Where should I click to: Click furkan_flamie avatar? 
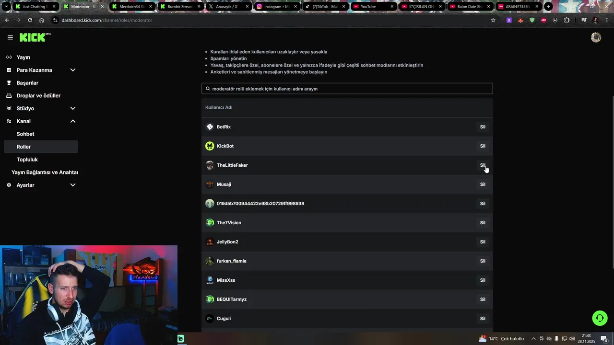(210, 261)
